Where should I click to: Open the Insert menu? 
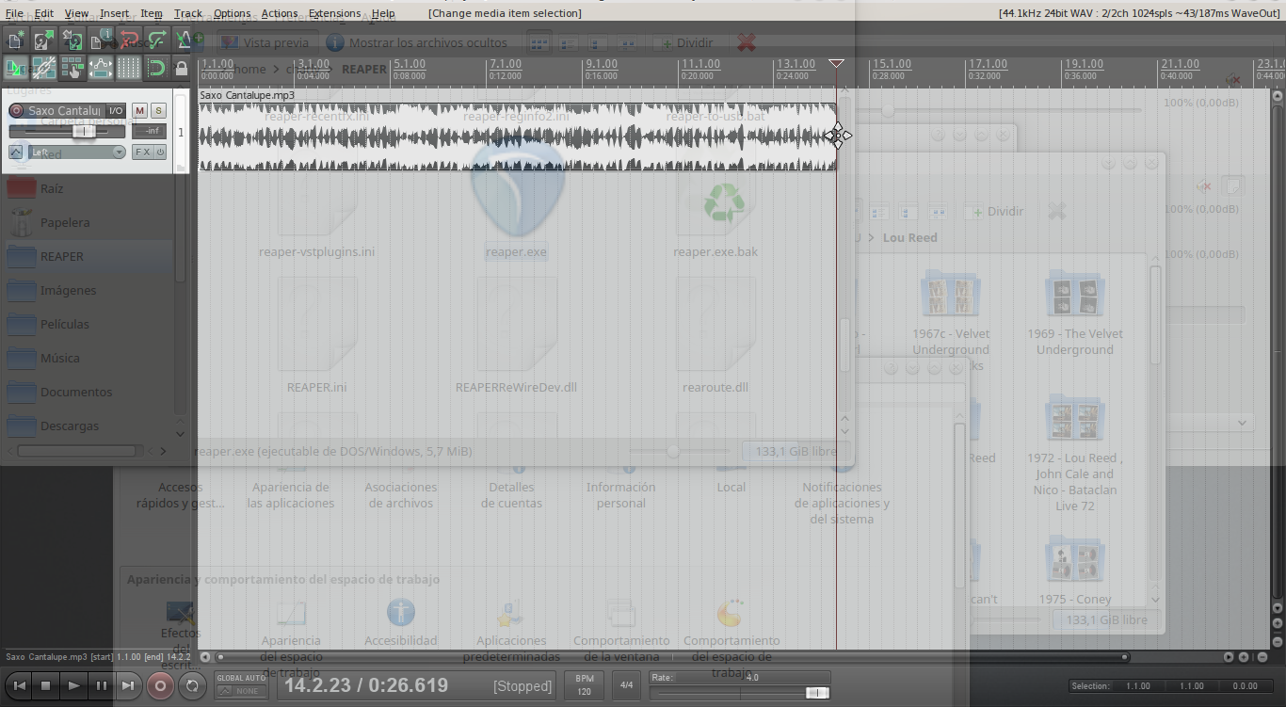pos(115,13)
